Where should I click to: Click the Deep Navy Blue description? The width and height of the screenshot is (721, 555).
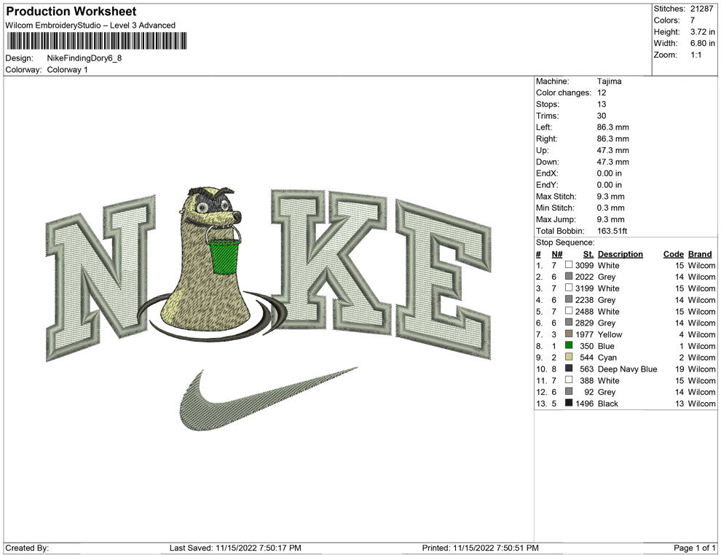coord(627,369)
